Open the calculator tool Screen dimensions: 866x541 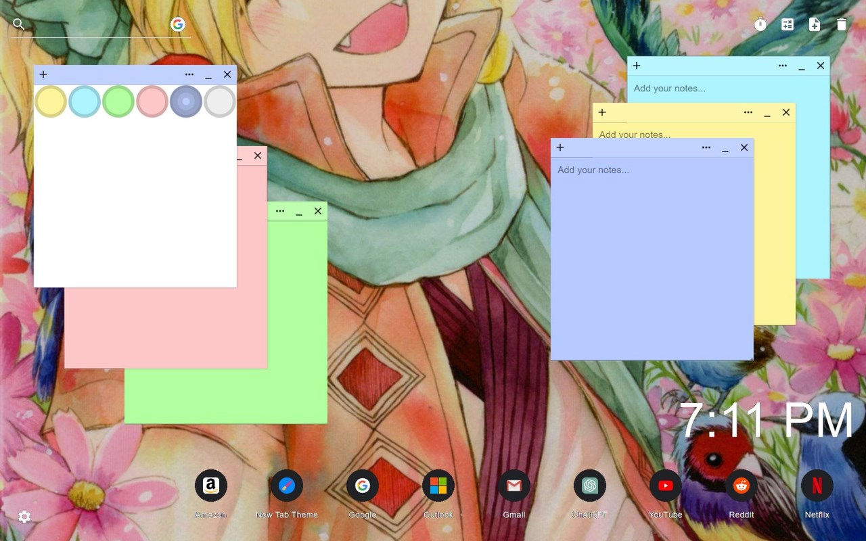tap(788, 25)
